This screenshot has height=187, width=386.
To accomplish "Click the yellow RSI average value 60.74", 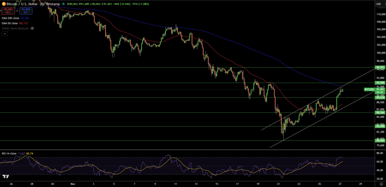I will pyautogui.click(x=29, y=153).
